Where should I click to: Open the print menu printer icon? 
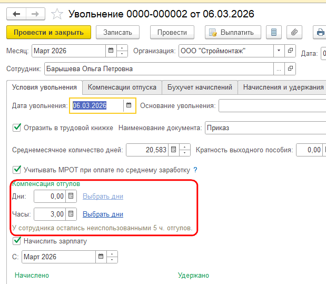click(320, 33)
